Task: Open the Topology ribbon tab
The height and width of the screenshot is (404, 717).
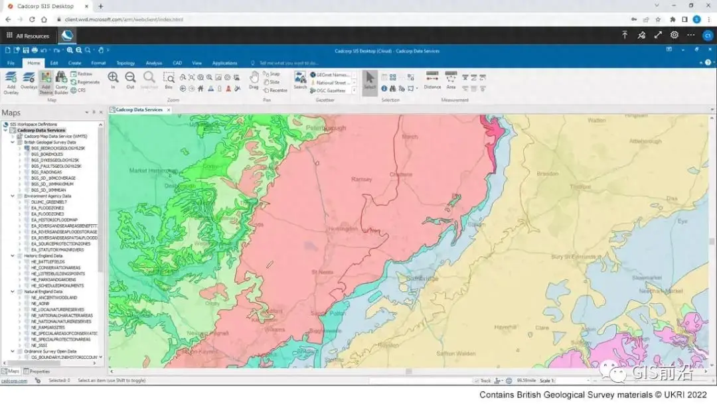Action: pos(125,63)
